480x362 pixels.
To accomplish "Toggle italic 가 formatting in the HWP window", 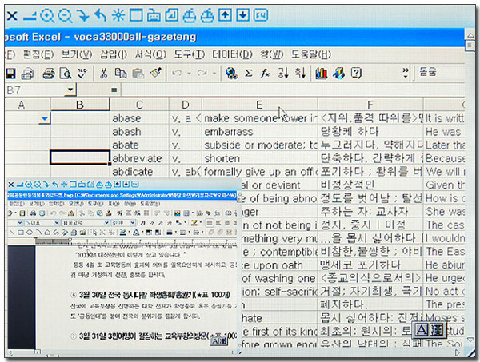I will (x=152, y=223).
